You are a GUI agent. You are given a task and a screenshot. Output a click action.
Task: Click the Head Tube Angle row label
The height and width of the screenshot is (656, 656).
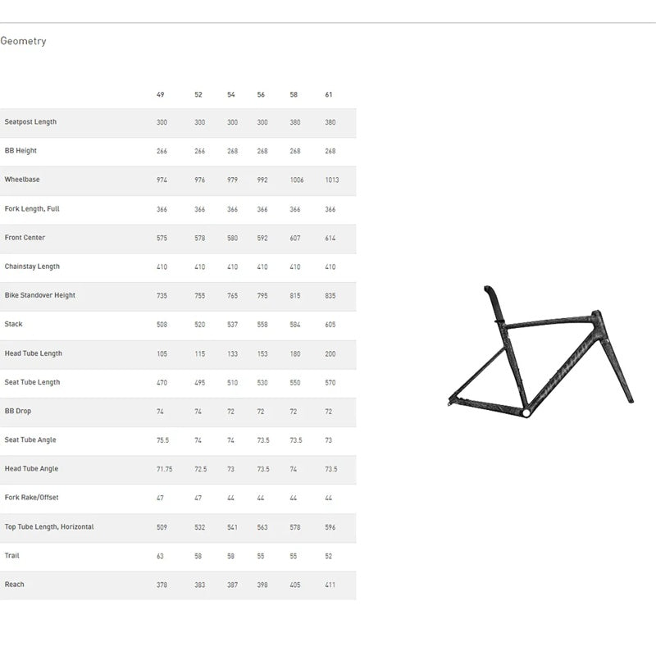[x=31, y=469]
